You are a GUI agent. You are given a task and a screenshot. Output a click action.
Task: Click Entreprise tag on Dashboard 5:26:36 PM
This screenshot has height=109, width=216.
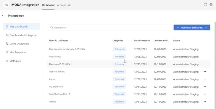[120, 64]
